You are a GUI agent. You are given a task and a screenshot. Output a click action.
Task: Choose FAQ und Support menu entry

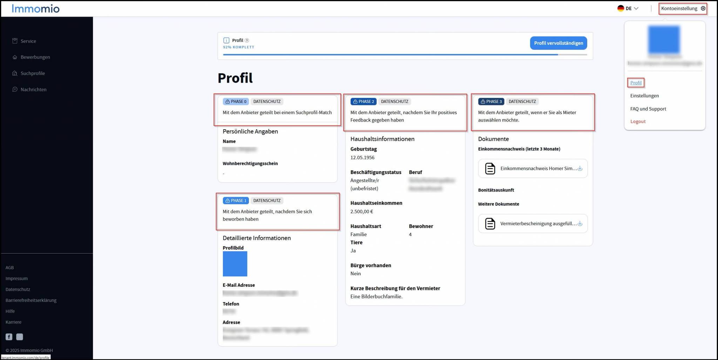(648, 109)
